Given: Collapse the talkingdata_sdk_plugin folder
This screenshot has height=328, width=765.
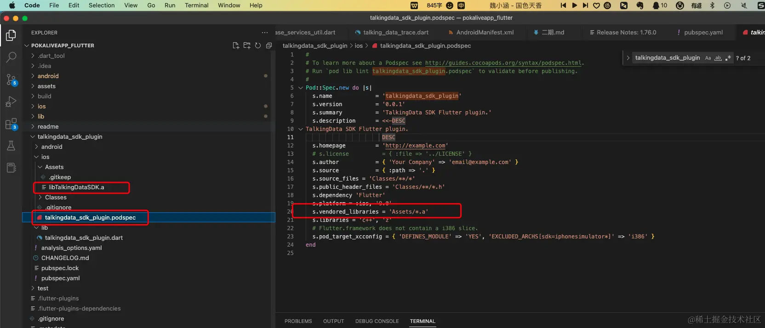Looking at the screenshot, I should [69, 137].
